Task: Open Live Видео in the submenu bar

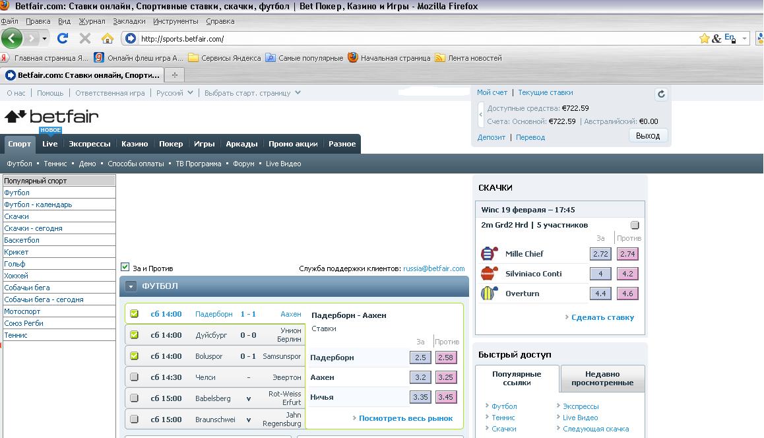Action: tap(283, 164)
